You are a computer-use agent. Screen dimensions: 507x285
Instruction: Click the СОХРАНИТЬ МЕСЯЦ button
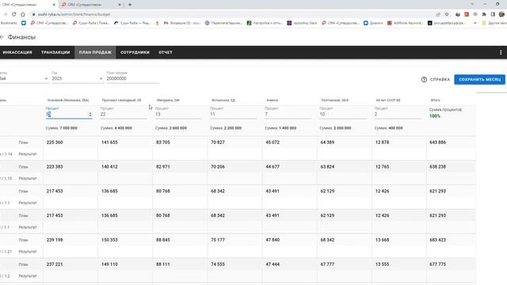point(479,79)
